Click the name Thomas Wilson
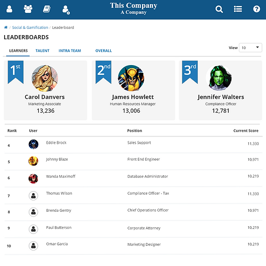Viewport: 266px width, 266px height. click(59, 193)
